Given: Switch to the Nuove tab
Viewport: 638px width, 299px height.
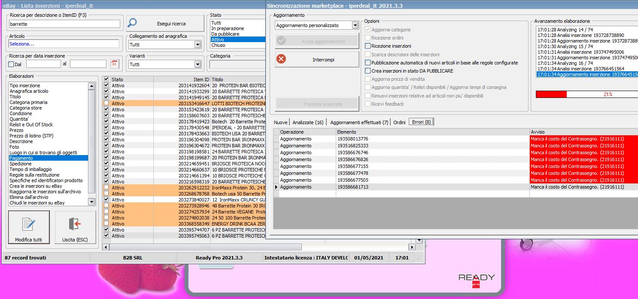Looking at the screenshot, I should tap(280, 122).
